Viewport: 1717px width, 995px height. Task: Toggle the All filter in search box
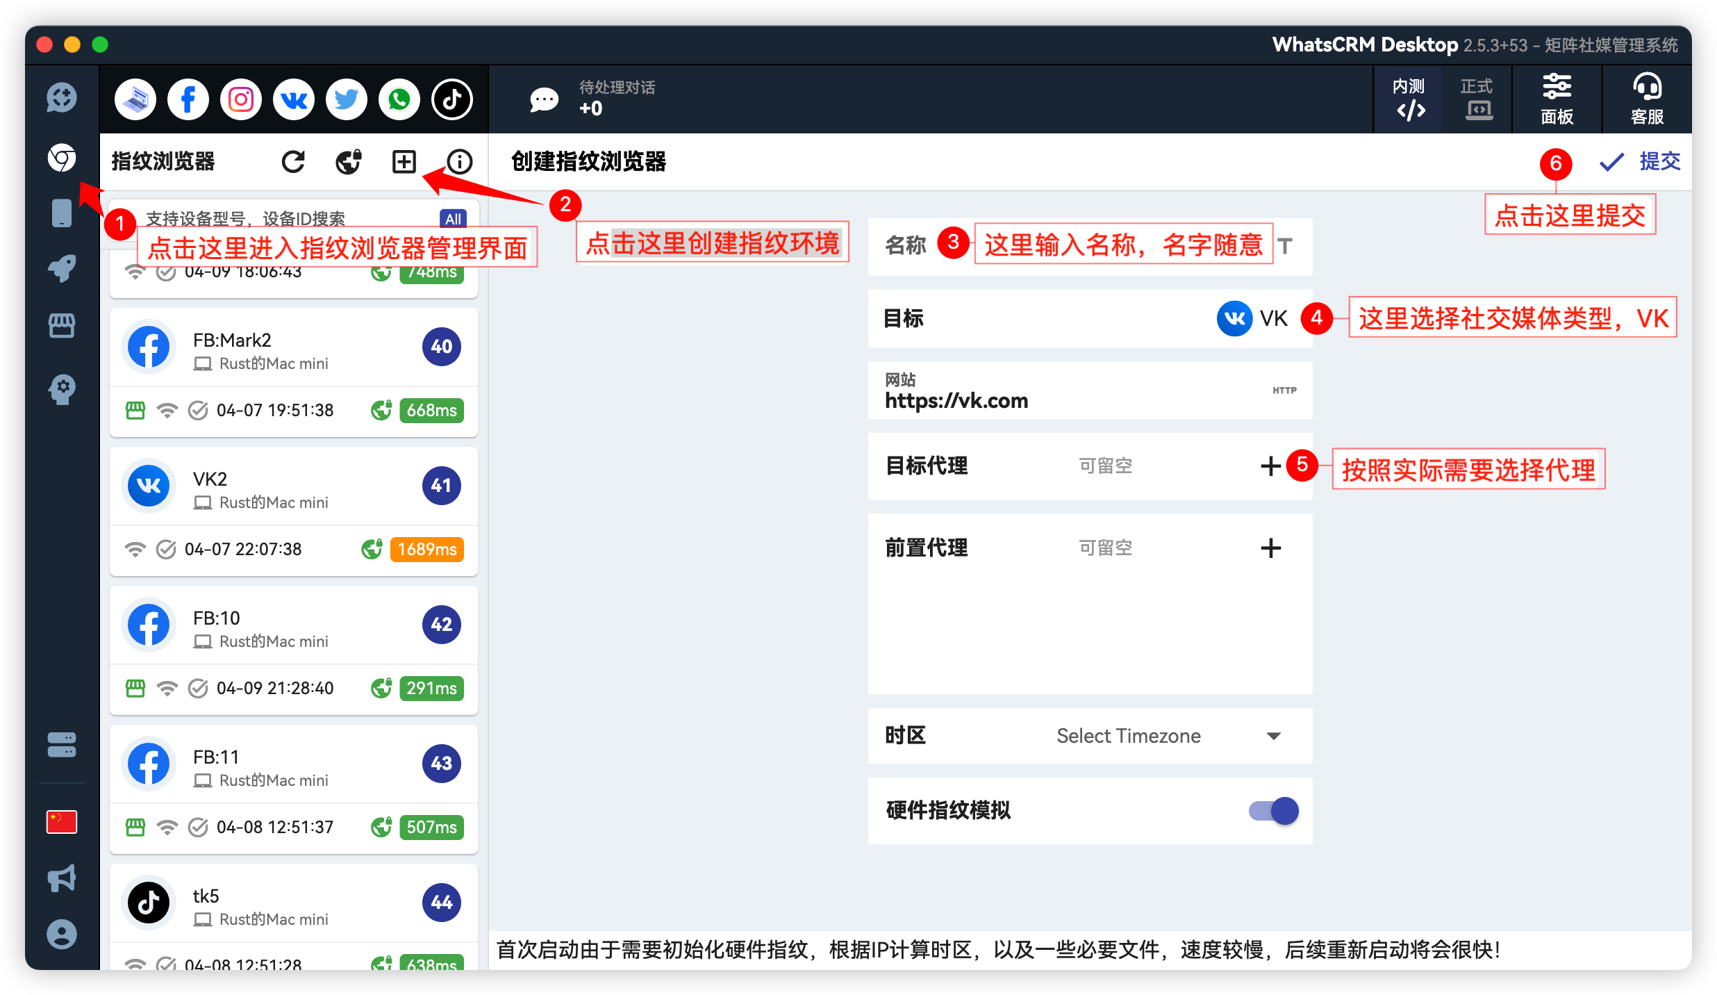point(453,219)
